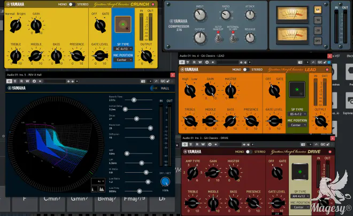The width and height of the screenshot is (353, 216).
Task: Click preset name field in REV-X Hall toolbar
Action: tap(55, 81)
